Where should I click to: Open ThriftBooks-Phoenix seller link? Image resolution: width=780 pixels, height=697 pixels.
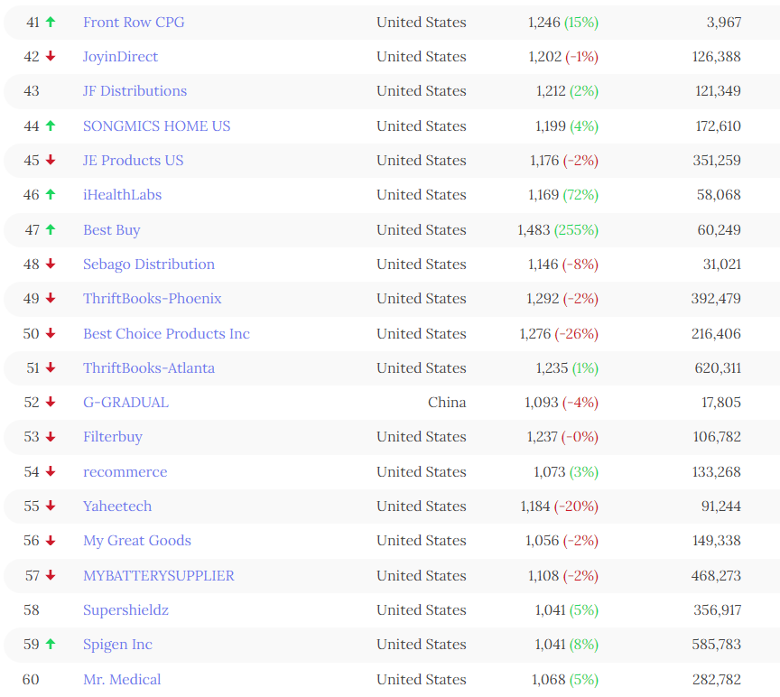point(153,299)
